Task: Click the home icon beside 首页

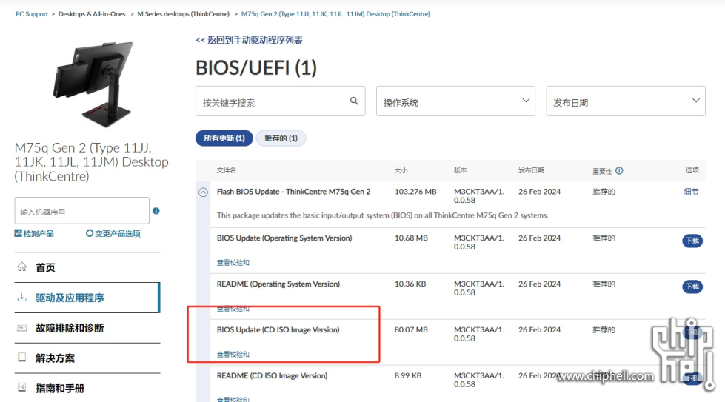Action: pos(21,267)
